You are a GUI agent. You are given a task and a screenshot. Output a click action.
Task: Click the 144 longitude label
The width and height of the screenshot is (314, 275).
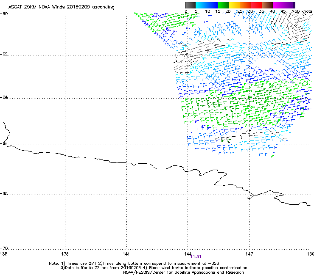(x=188, y=254)
